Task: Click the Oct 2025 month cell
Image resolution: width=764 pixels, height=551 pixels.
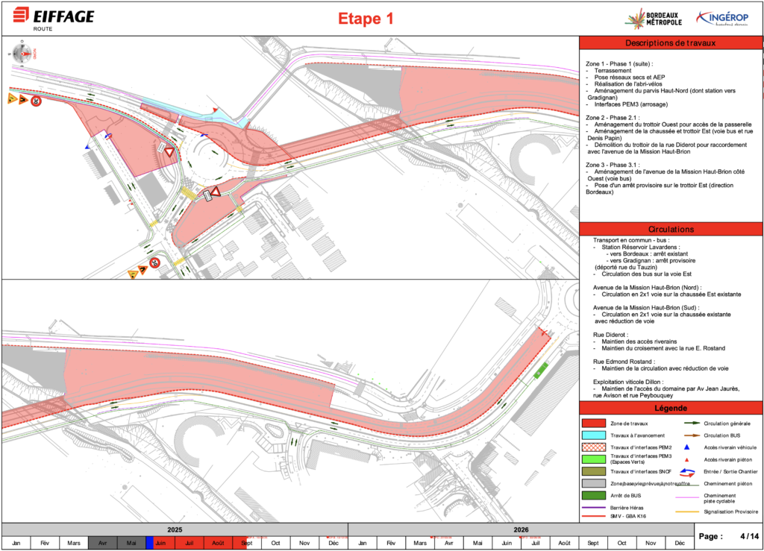Action: click(276, 543)
